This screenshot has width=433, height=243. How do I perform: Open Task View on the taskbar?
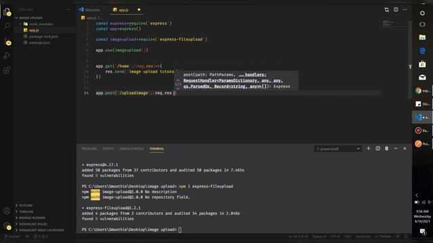(x=422, y=24)
